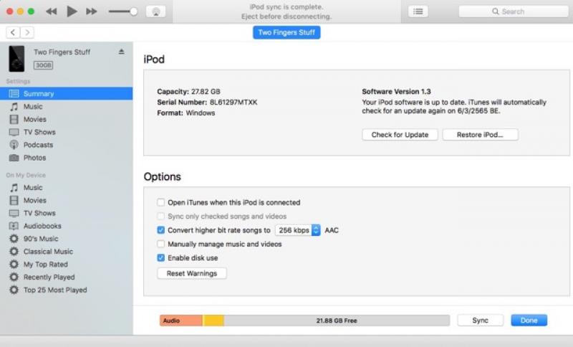Uncheck Convert higher bit rate songs
The width and height of the screenshot is (573, 347).
point(160,230)
